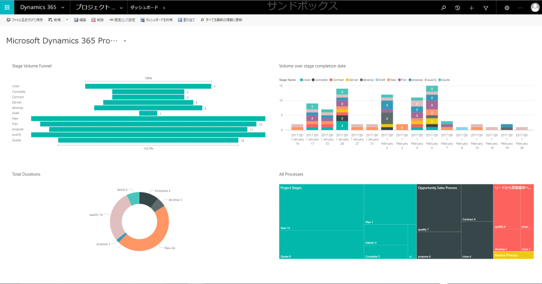The image size is (542, 284).
Task: Click the Complete segment of donut chart
Action: (x=148, y=200)
